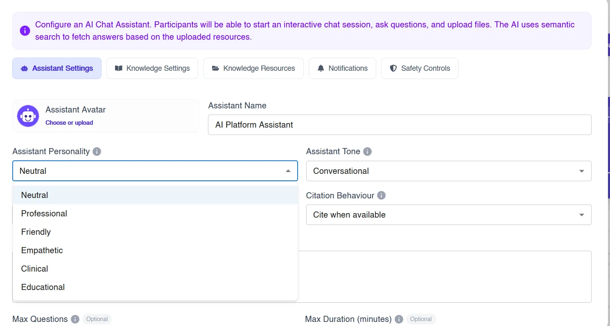Click the info icon beside Assistant Tone
The image size is (610, 326).
pyautogui.click(x=368, y=152)
